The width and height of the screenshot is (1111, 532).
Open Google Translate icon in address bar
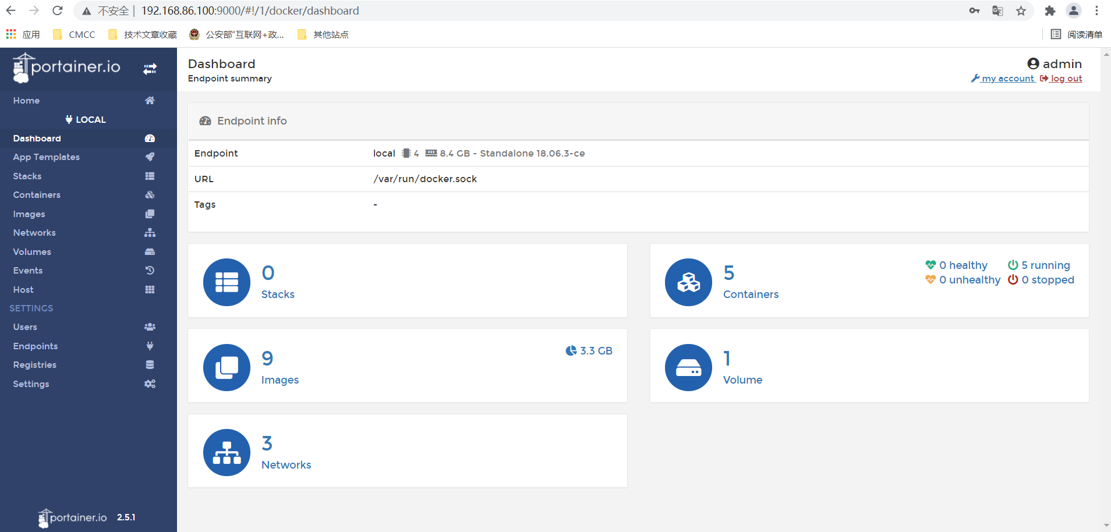[x=997, y=10]
